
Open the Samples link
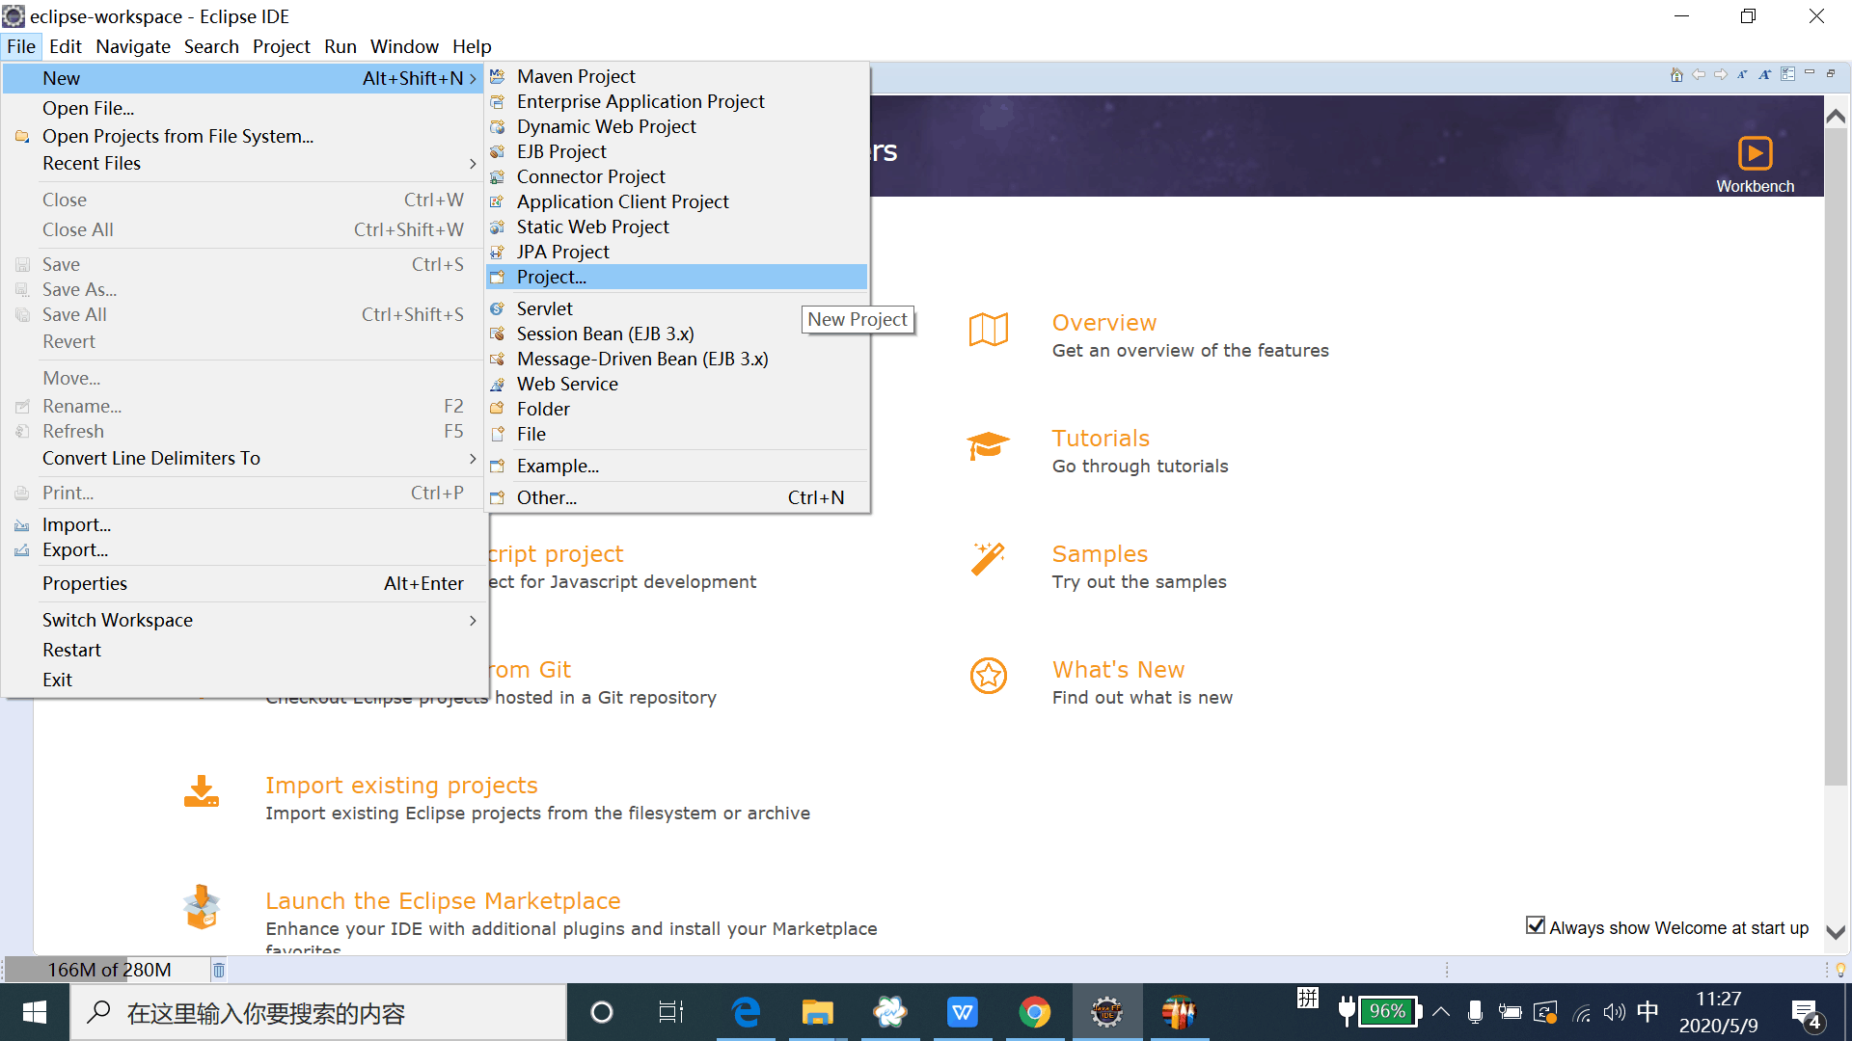point(1100,554)
